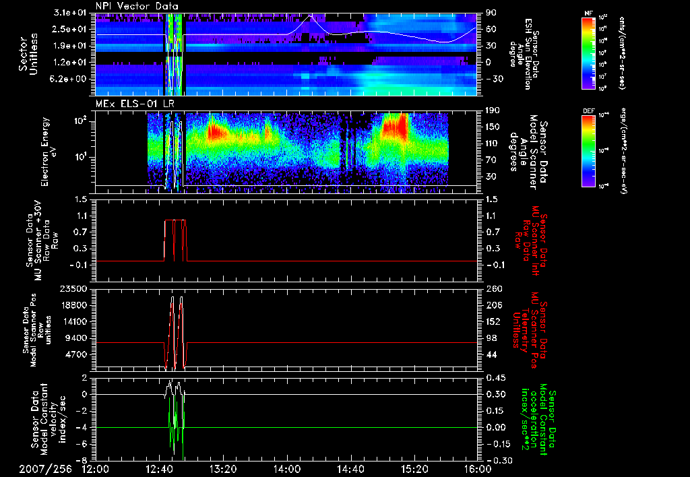Click the red 'MU Scanner Init Raw Data' label
Screen dimensions: 690x477
click(532, 241)
